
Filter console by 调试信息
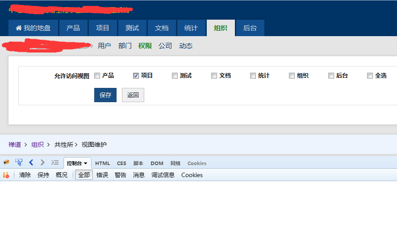163,175
